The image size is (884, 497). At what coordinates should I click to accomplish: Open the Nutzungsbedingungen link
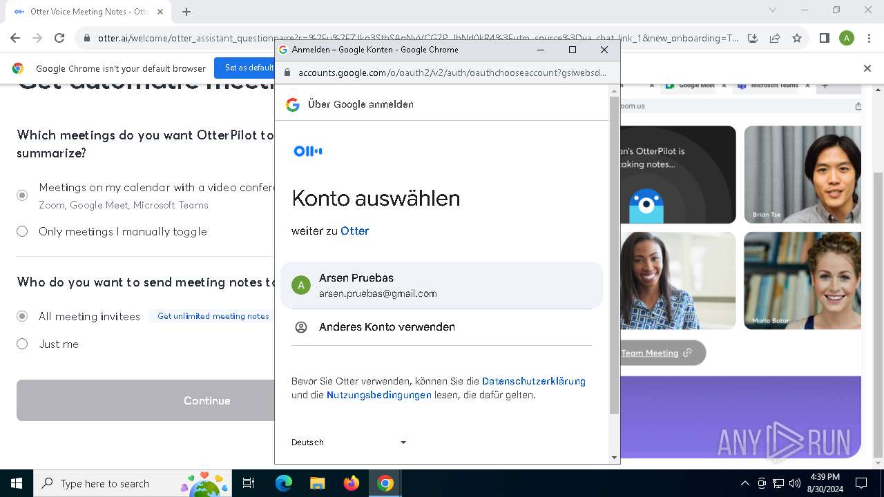(x=379, y=396)
